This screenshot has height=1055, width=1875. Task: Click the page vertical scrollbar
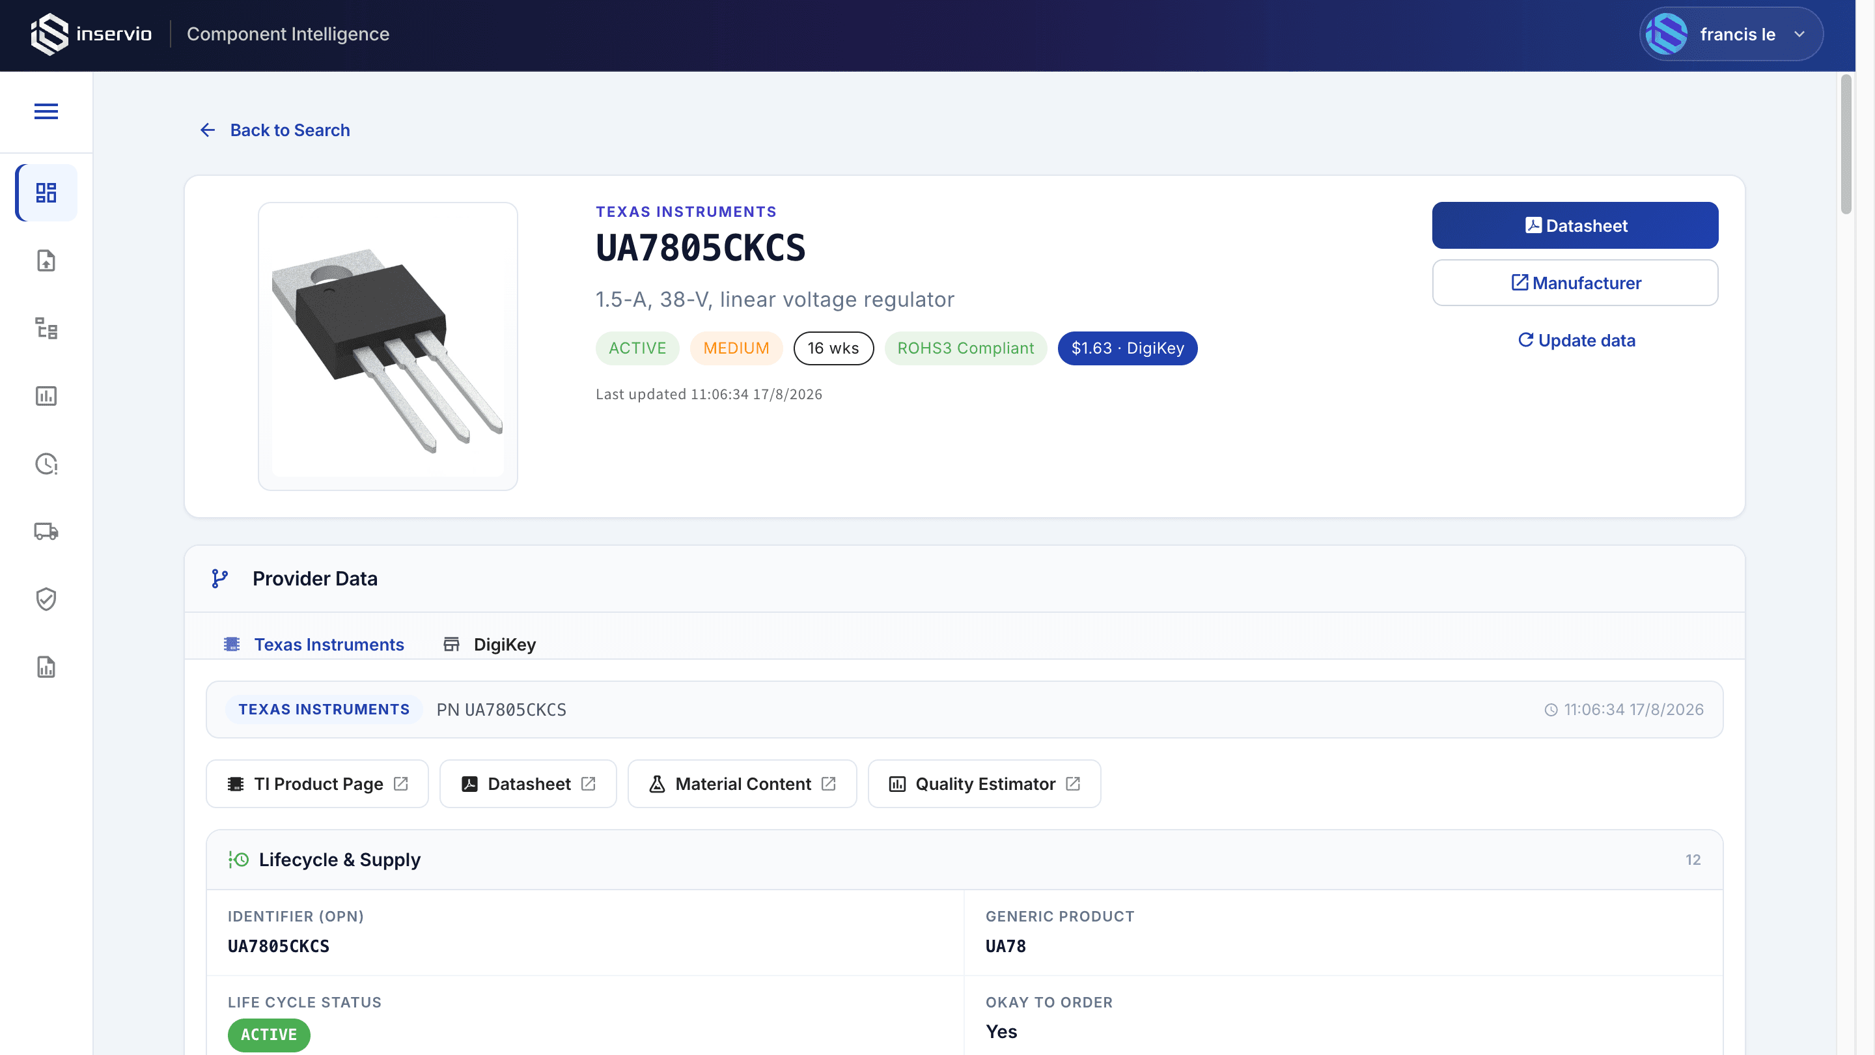tap(1846, 145)
